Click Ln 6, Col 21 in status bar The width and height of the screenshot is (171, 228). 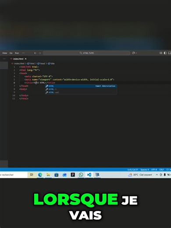132,170
